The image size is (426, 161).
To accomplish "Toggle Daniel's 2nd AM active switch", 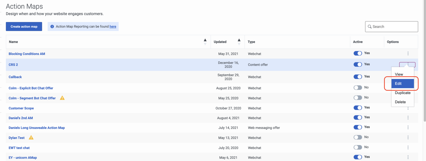I will [358, 117].
